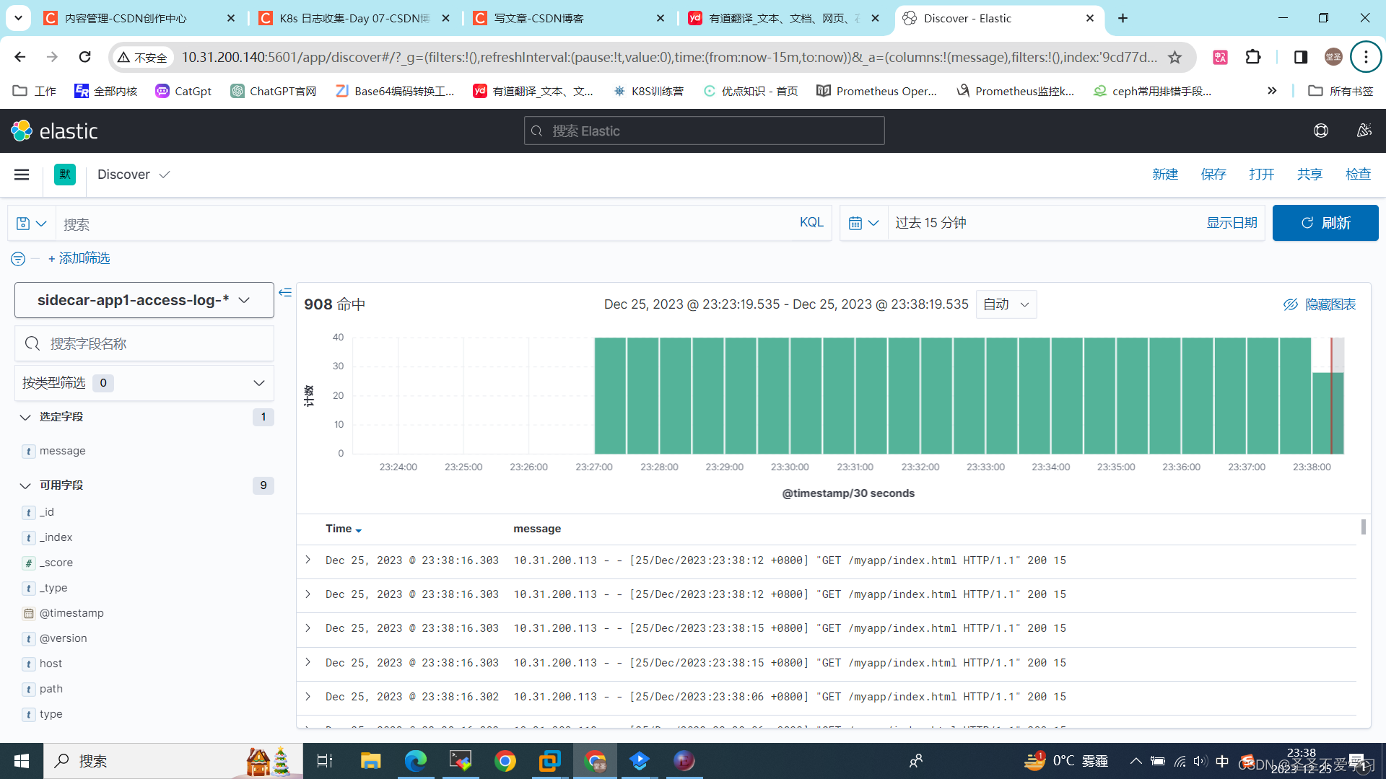Screen dimensions: 1386x779
Task: Switch to the 写文章-CSDN博客 tab
Action: (570, 18)
